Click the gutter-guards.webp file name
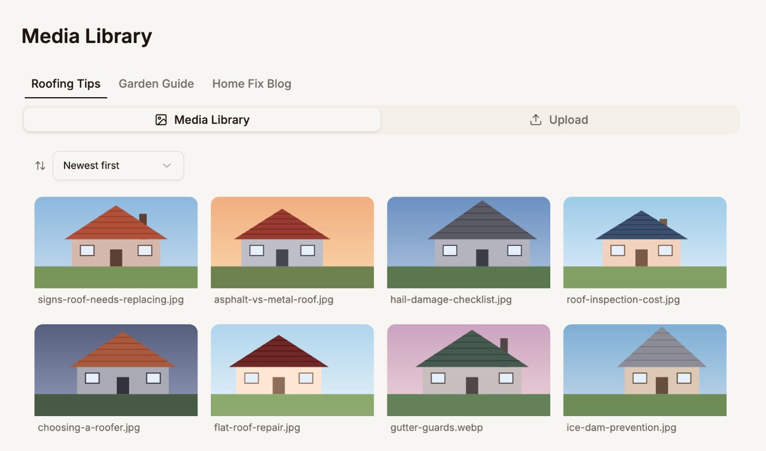Viewport: 766px width, 451px height. (x=437, y=427)
